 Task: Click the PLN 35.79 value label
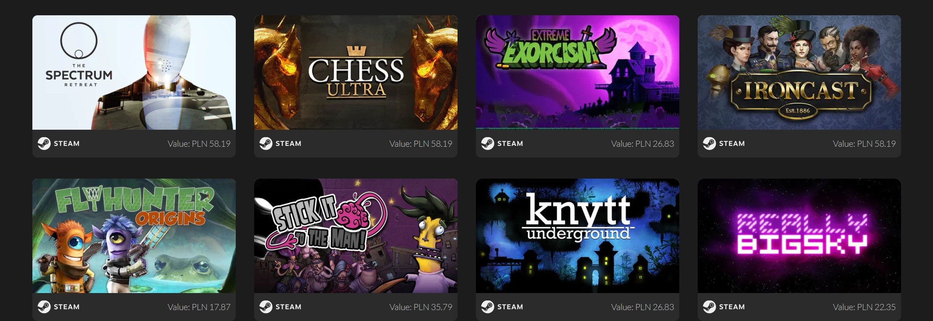(421, 307)
